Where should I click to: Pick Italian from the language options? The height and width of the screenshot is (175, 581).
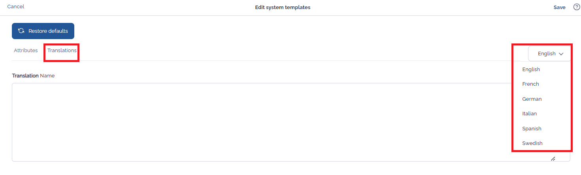529,114
